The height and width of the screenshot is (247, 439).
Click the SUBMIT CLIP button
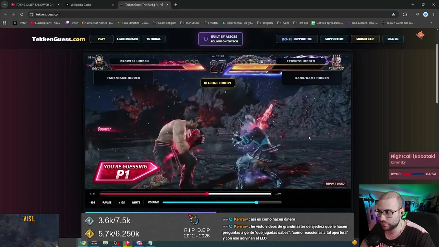[x=365, y=39]
